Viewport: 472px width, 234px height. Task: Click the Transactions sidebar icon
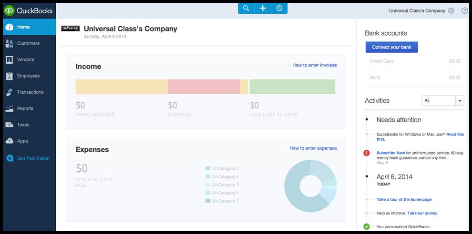(10, 92)
